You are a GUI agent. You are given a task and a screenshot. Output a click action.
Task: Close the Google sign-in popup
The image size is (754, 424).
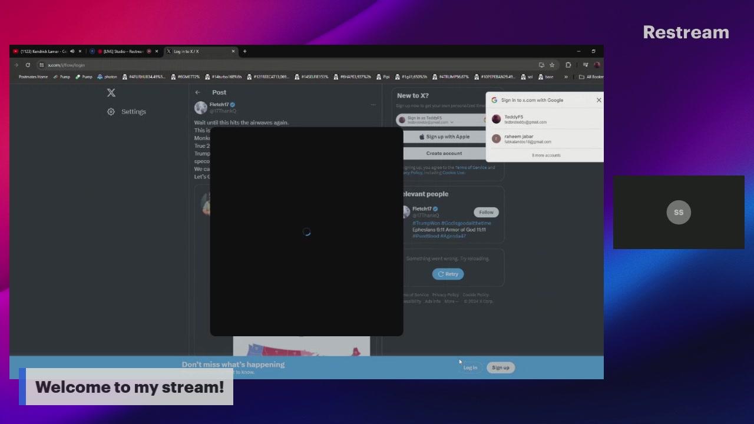598,100
